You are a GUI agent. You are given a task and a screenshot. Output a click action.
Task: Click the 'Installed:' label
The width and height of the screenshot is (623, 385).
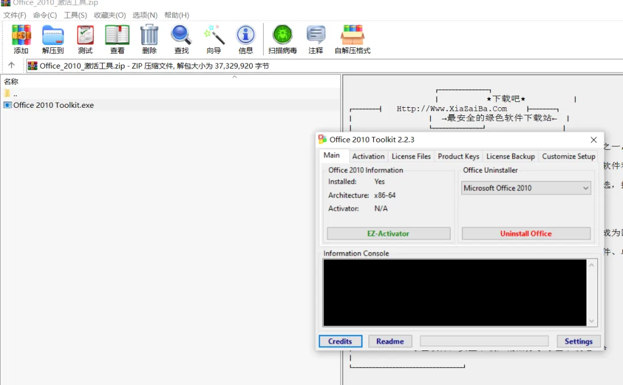click(342, 182)
